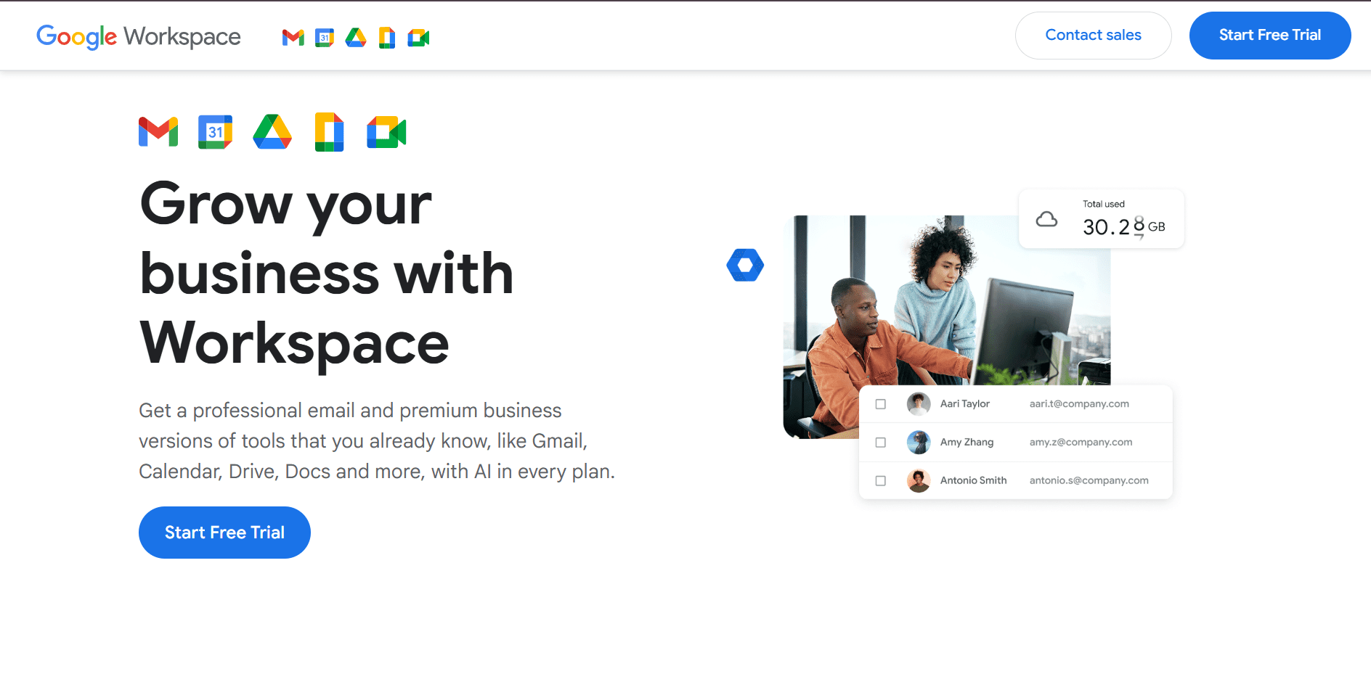1371x682 pixels.
Task: Select the Docs icon in the hero section
Action: coord(329,131)
